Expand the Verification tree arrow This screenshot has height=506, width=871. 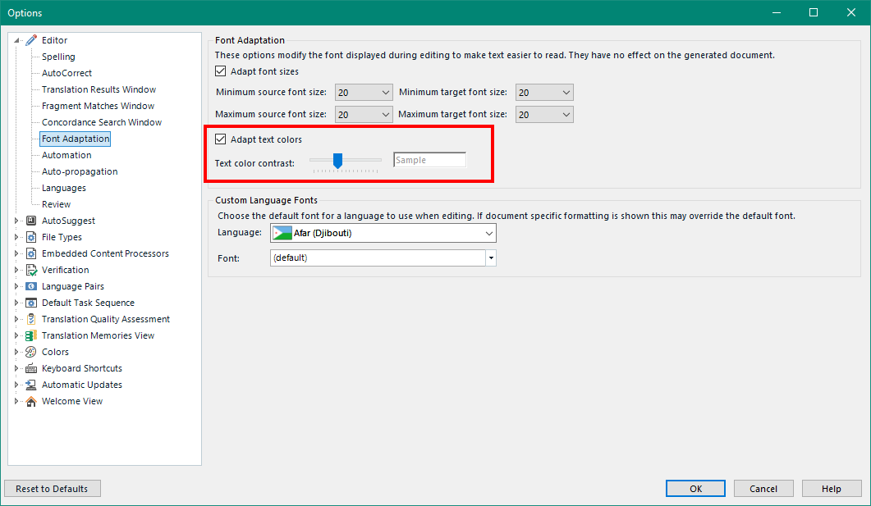(16, 270)
